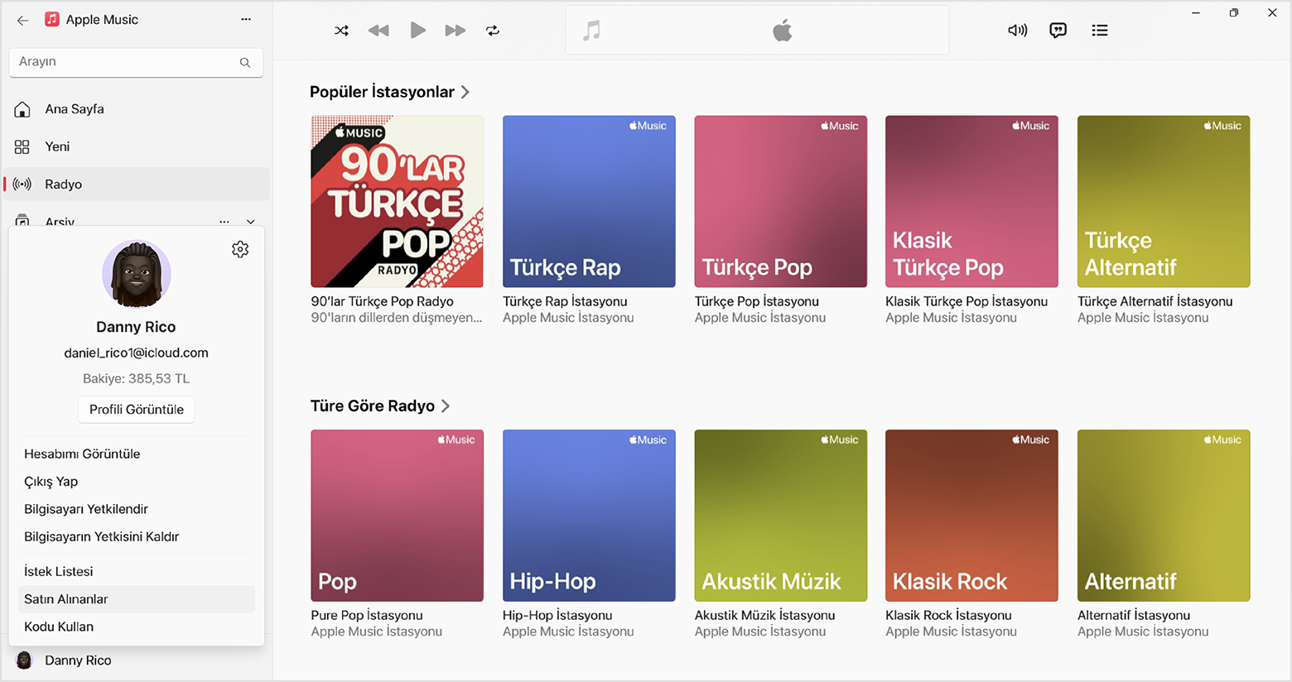Open Yeni in the sidebar

(x=137, y=146)
